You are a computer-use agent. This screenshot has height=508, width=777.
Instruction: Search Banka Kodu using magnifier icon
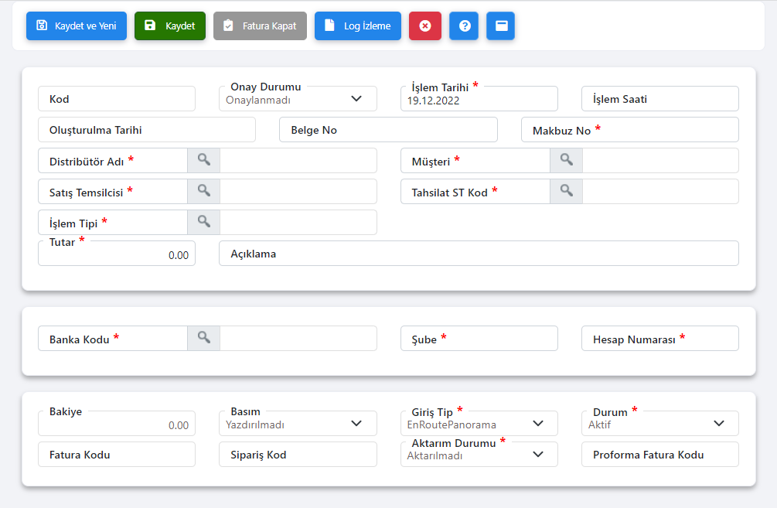tap(203, 338)
